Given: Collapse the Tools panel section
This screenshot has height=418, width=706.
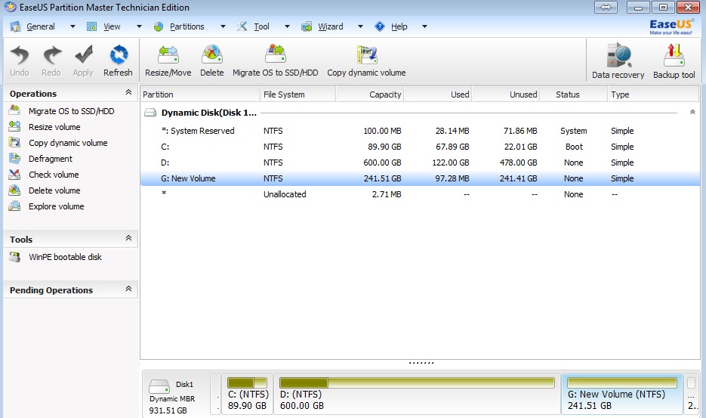Looking at the screenshot, I should point(128,237).
